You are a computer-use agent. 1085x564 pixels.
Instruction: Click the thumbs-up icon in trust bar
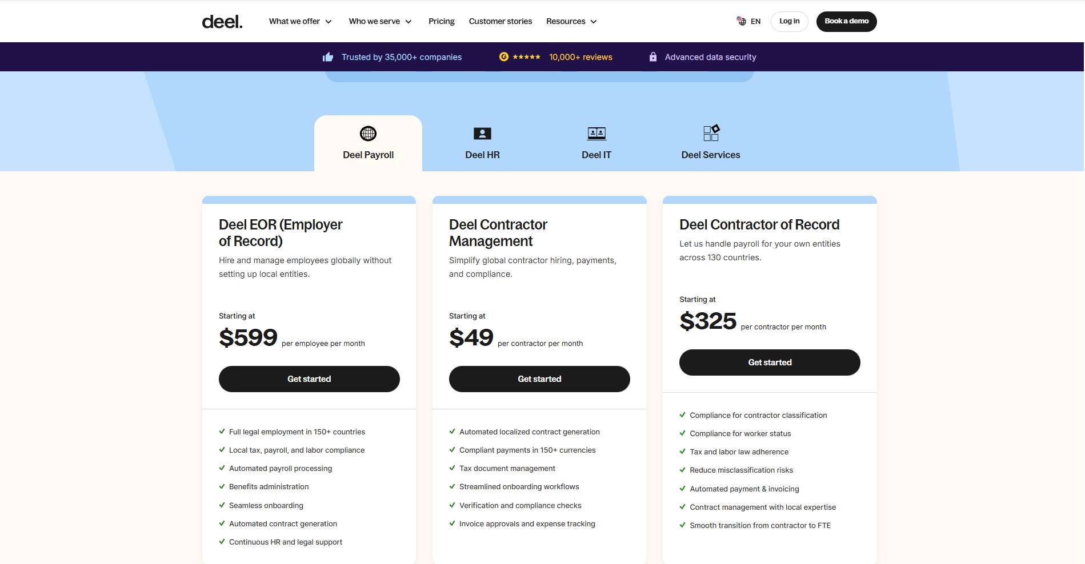click(327, 57)
